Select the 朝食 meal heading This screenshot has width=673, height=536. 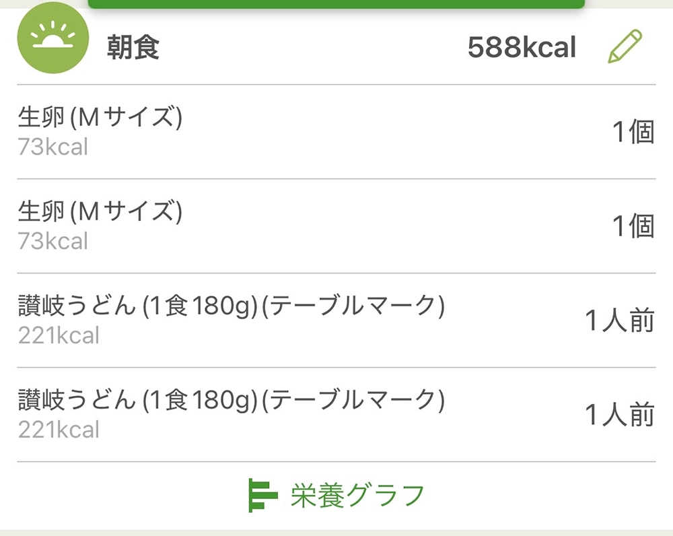(x=133, y=48)
